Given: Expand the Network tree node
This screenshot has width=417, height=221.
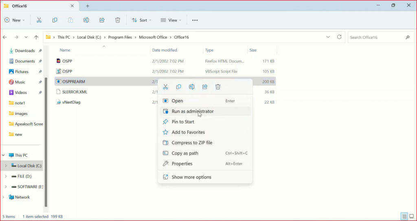Looking at the screenshot, I should (x=3, y=197).
